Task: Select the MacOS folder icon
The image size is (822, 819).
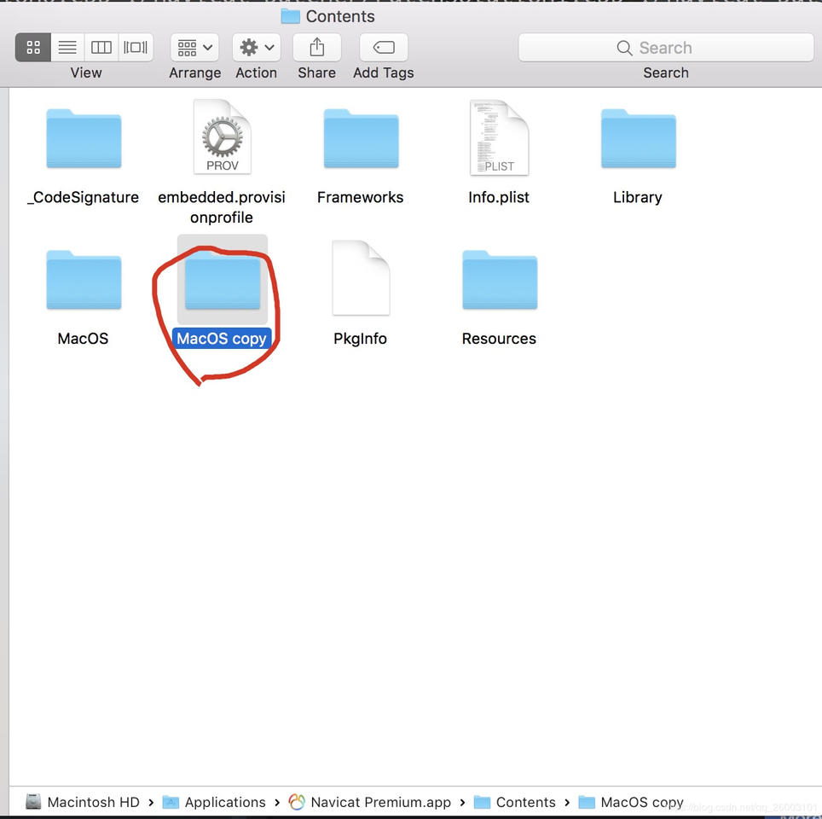Action: click(x=84, y=280)
